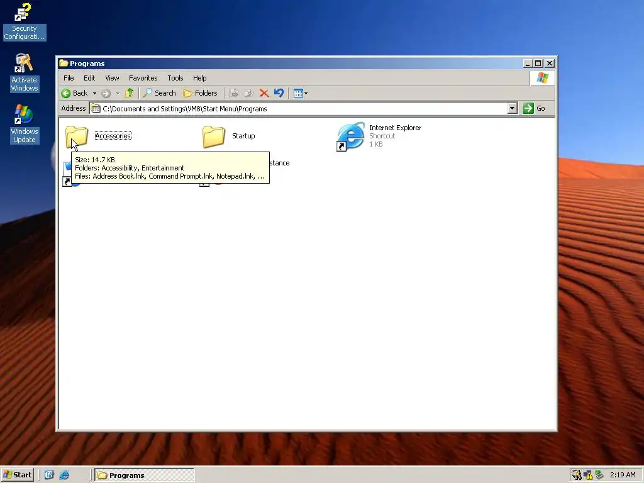Click the activation keys tray icon
The width and height of the screenshot is (644, 483).
(577, 475)
